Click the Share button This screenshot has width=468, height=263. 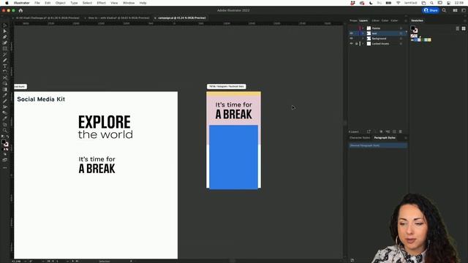click(x=431, y=10)
